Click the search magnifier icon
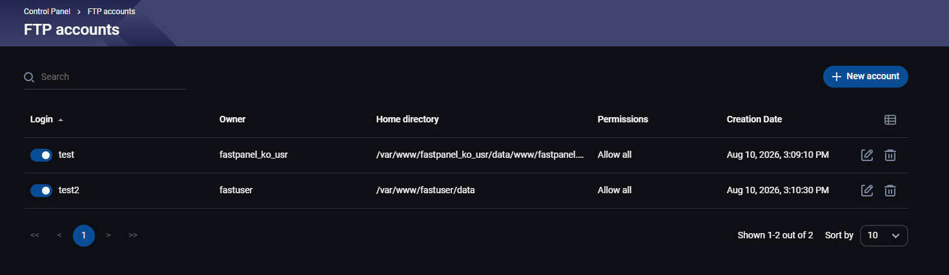 pyautogui.click(x=29, y=77)
